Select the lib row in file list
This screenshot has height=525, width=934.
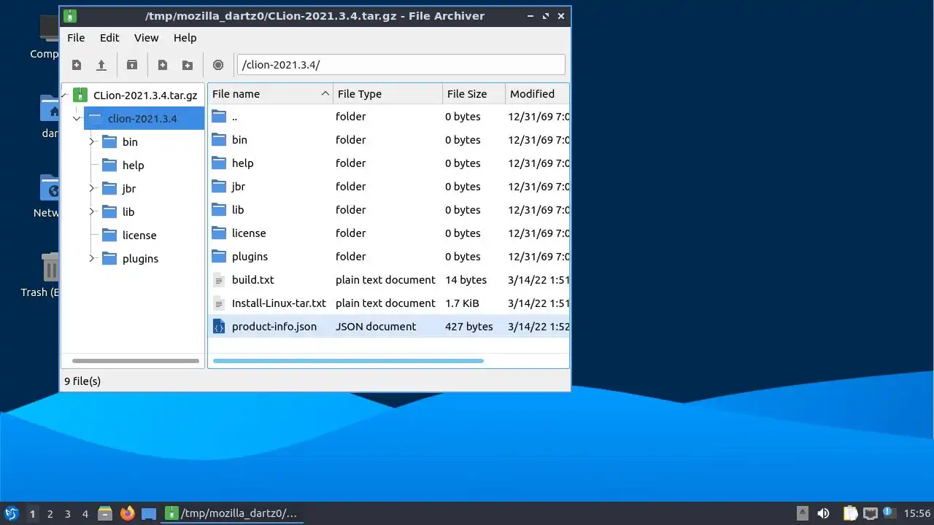(x=389, y=210)
